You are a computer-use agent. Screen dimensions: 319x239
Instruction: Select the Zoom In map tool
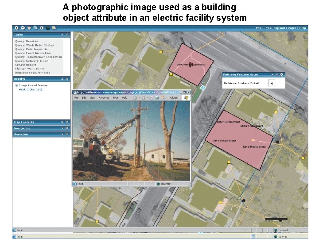click(16, 27)
